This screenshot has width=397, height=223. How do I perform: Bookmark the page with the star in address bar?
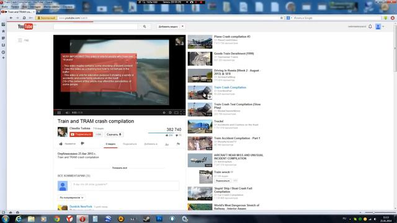(282, 18)
